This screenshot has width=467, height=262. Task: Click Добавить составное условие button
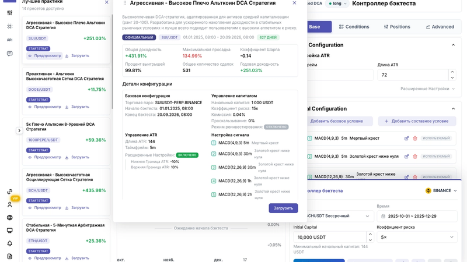[x=417, y=121]
